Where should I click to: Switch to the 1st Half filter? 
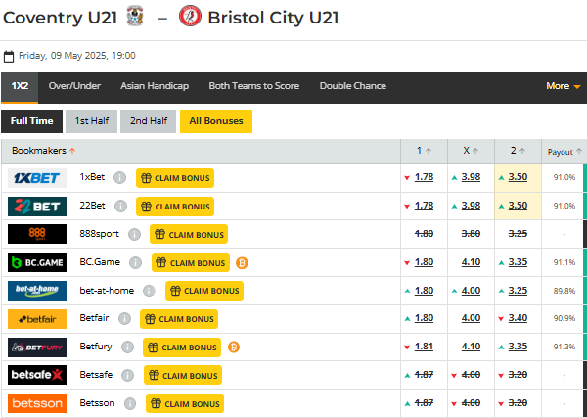click(92, 121)
